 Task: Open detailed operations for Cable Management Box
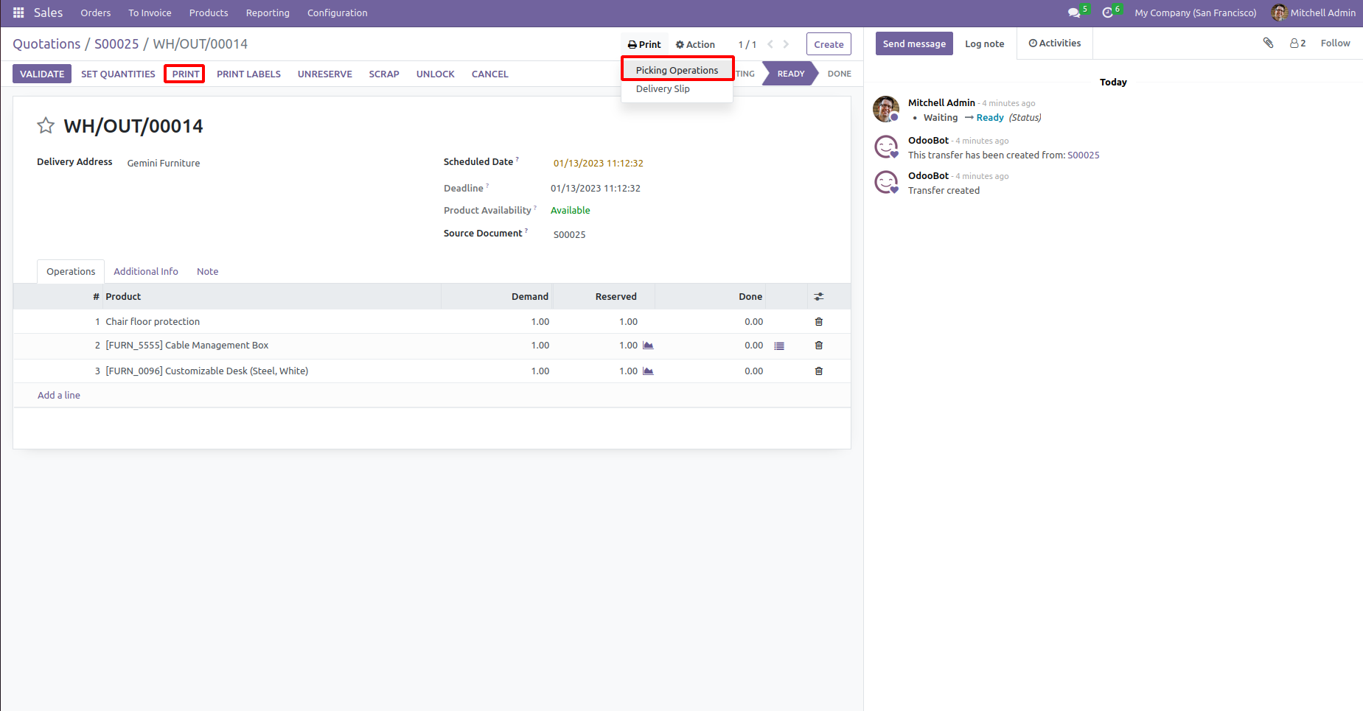click(779, 346)
